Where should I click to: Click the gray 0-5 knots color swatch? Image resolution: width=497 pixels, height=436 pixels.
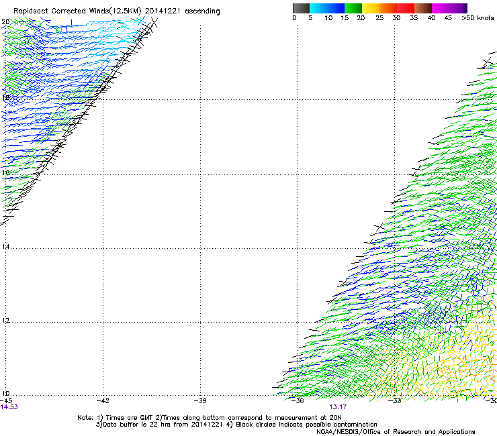pos(301,8)
